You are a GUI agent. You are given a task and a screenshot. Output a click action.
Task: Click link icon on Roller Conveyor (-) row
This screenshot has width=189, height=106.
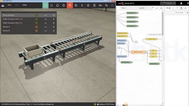pos(45,23)
